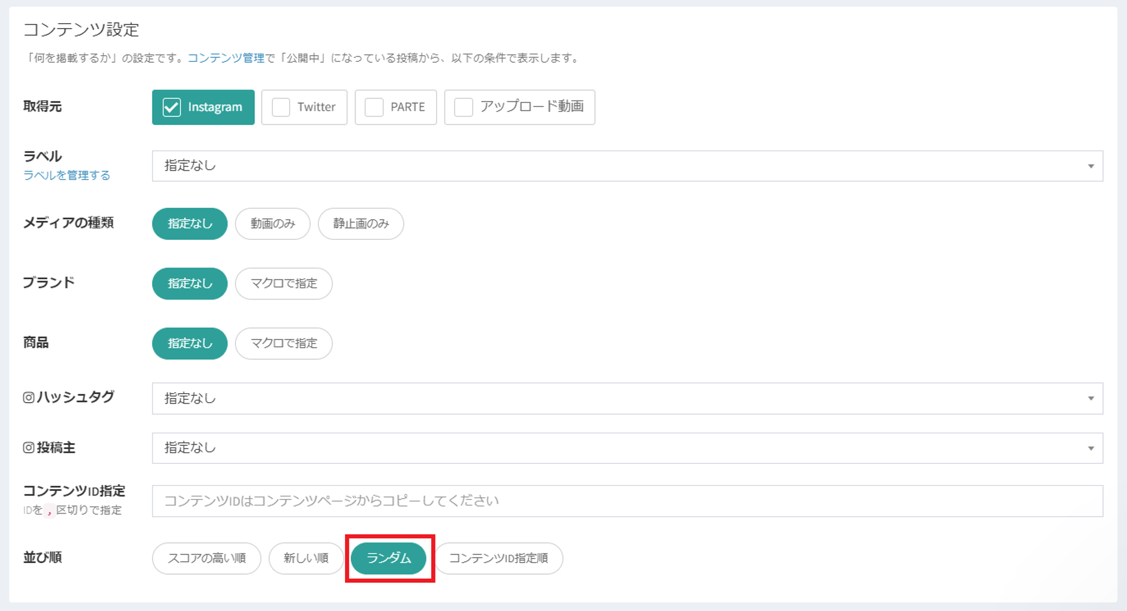Image resolution: width=1127 pixels, height=611 pixels.
Task: Click the Instagram icon beside ハッシュタグ
Action: pos(29,398)
